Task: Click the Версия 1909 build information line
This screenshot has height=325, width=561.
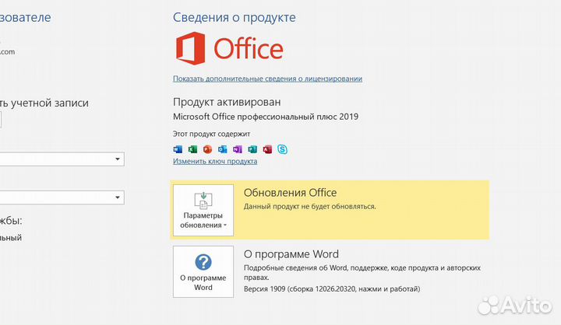Action: coord(332,289)
